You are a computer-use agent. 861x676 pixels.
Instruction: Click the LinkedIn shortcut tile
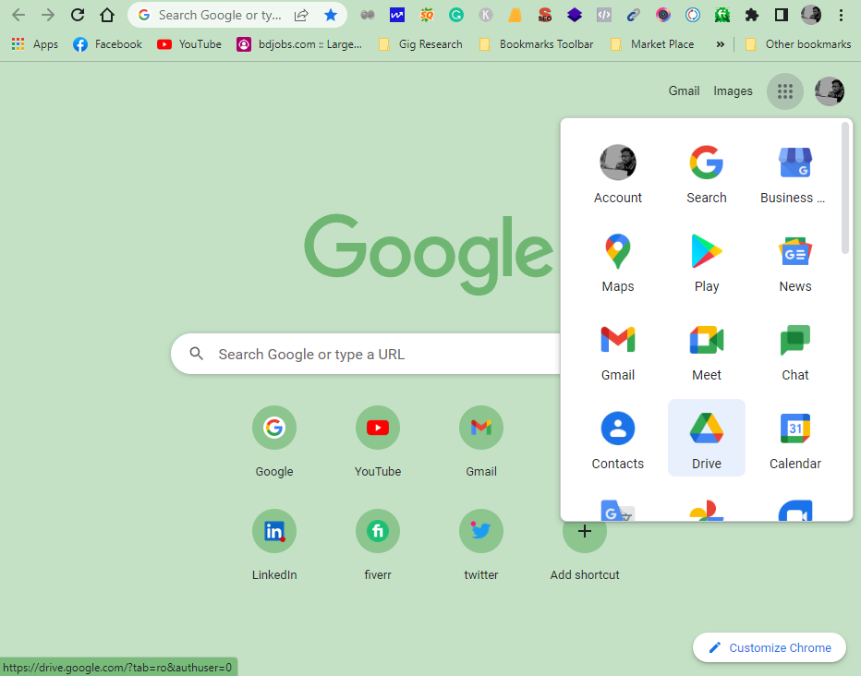(274, 544)
